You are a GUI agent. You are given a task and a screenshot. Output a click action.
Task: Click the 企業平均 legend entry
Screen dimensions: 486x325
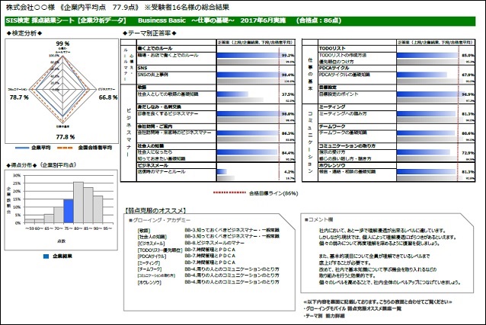pos(34,148)
